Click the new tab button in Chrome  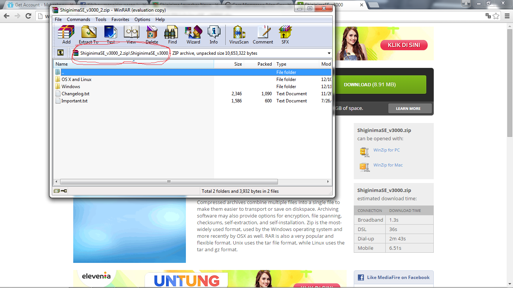[373, 5]
